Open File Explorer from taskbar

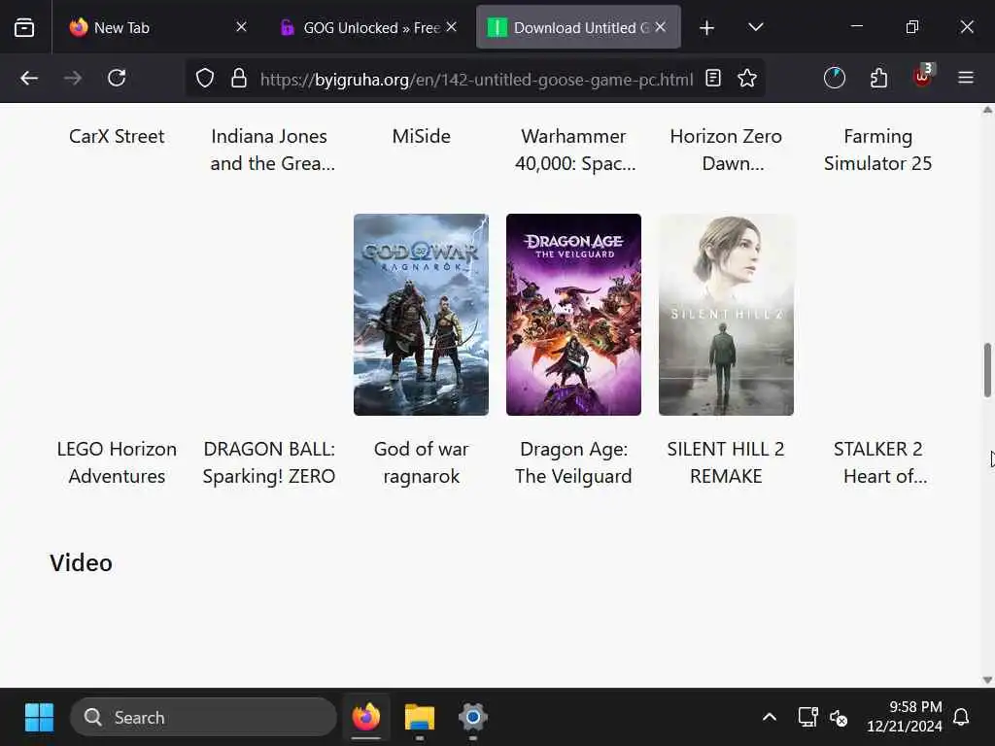tap(420, 718)
